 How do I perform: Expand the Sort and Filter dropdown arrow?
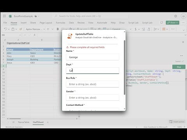tap(158, 29)
